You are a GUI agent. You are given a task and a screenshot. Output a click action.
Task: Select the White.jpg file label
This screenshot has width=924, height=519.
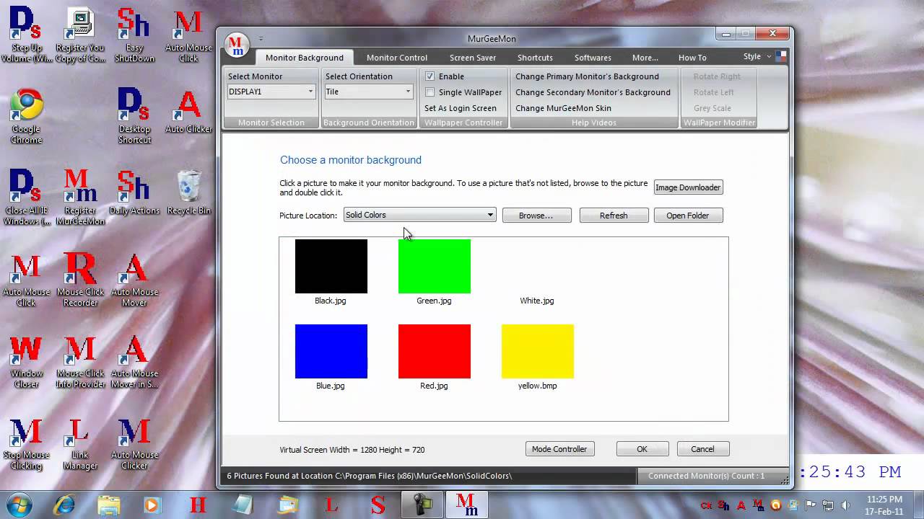[x=537, y=301]
